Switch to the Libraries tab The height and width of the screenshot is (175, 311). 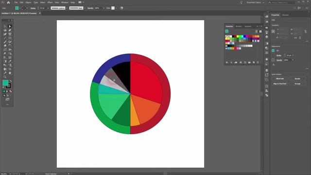[x=285, y=15]
